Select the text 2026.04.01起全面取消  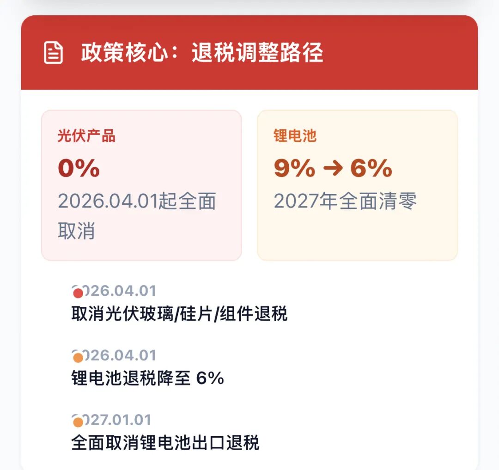[137, 216]
